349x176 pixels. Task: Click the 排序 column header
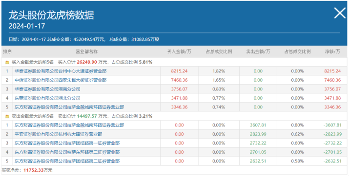pos(7,52)
